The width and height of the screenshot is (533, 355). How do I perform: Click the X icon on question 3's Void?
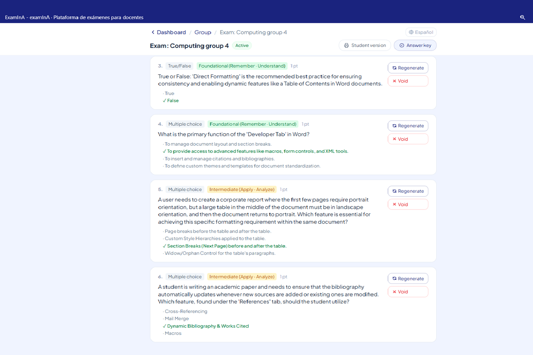coord(394,81)
